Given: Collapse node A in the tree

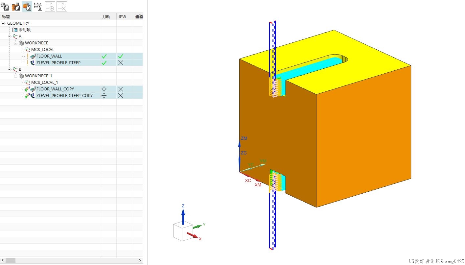Looking at the screenshot, I should coord(10,36).
